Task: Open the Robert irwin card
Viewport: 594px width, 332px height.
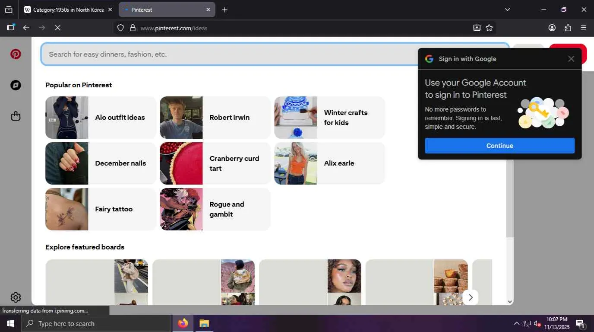Action: pos(215,118)
